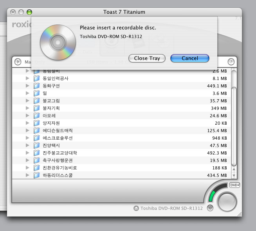
Task: Expand the 아모레 folder
Action: tap(27, 116)
